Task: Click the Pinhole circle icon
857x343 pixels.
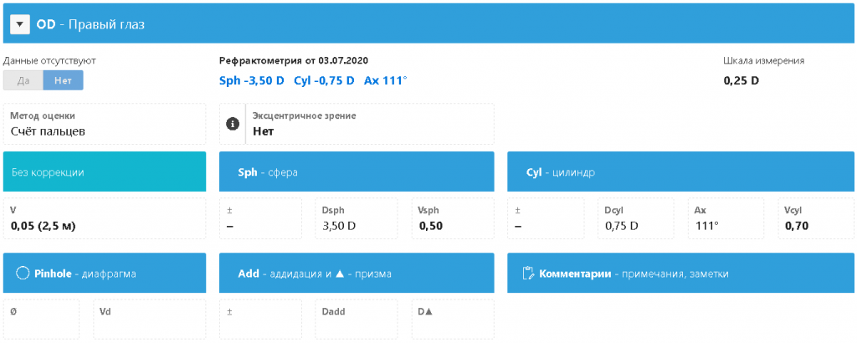Action: pos(23,273)
